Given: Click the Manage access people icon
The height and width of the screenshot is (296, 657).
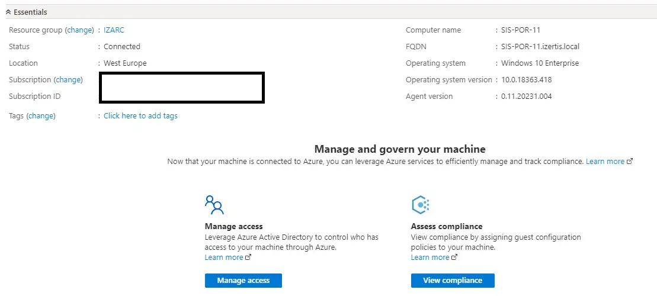Looking at the screenshot, I should coord(214,204).
